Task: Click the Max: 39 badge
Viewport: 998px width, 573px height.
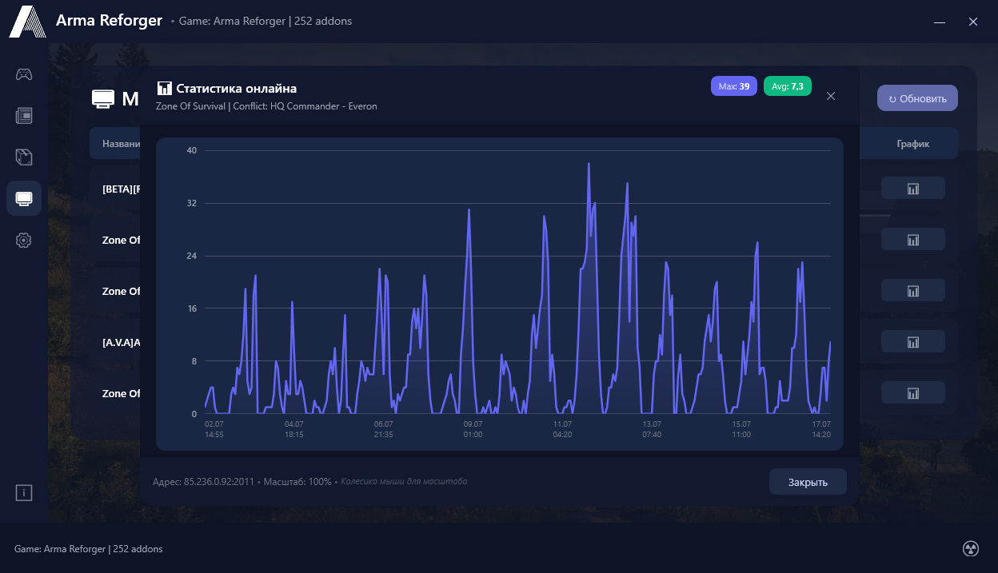Action: tap(734, 86)
